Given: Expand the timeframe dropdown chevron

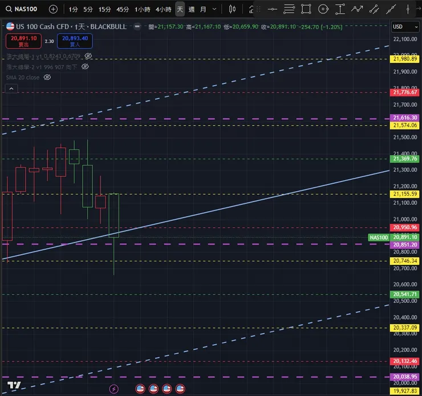Looking at the screenshot, I should pos(214,9).
